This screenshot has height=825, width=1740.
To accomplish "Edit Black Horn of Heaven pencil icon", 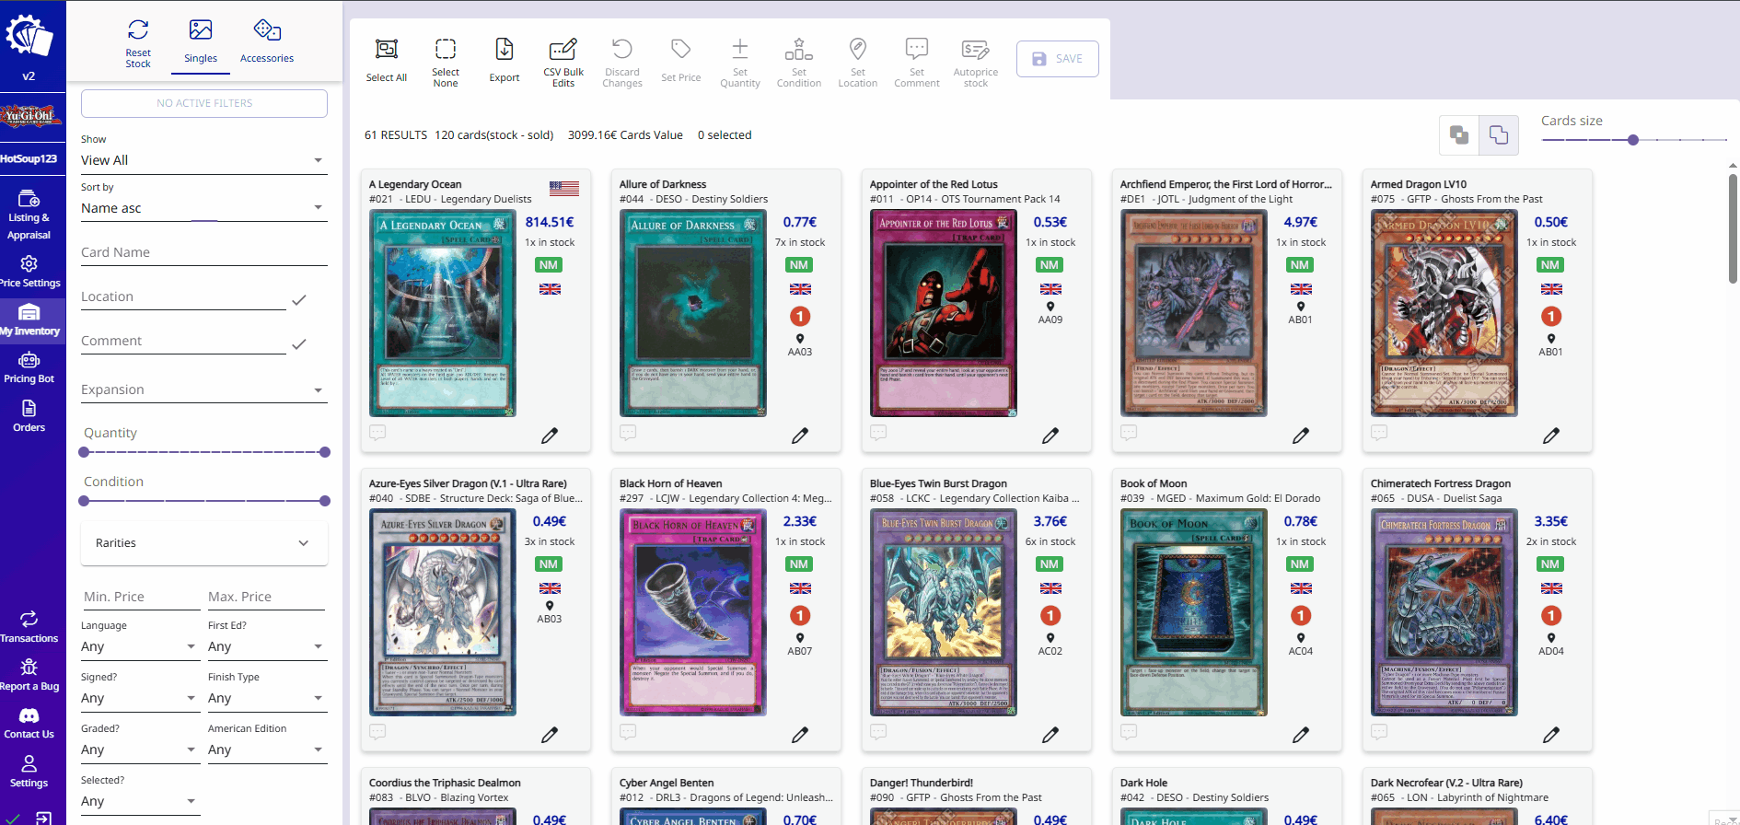I will click(x=800, y=735).
